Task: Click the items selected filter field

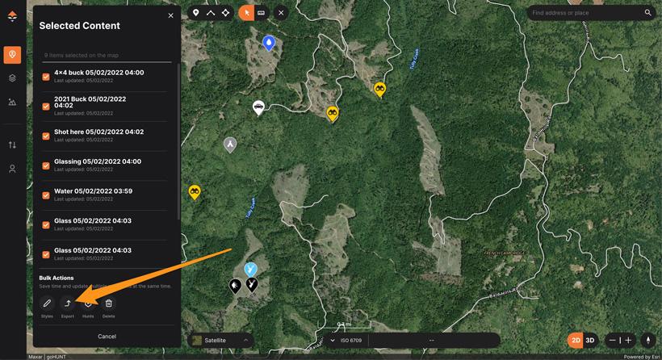Action: [107, 55]
